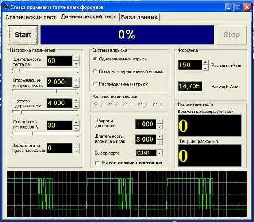Click the Открывающий импульс мксек value field
254x222 pixels.
coord(60,82)
